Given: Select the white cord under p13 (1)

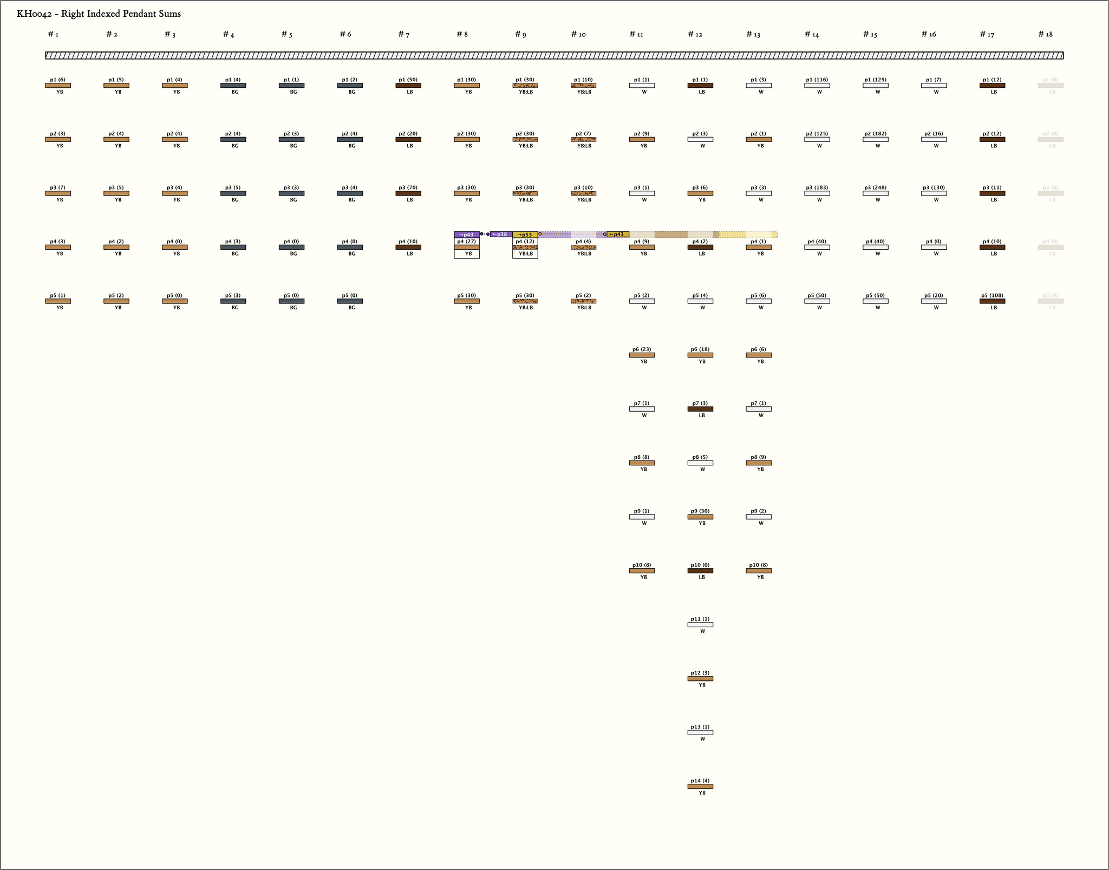Looking at the screenshot, I should pos(700,732).
